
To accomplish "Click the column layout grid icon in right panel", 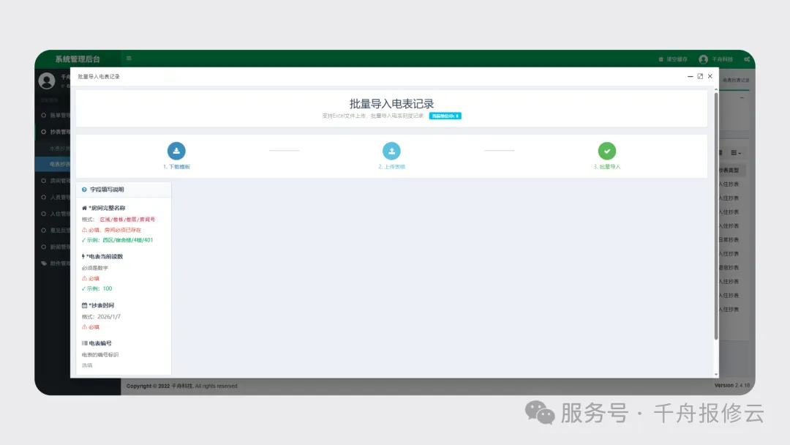I will tap(733, 152).
